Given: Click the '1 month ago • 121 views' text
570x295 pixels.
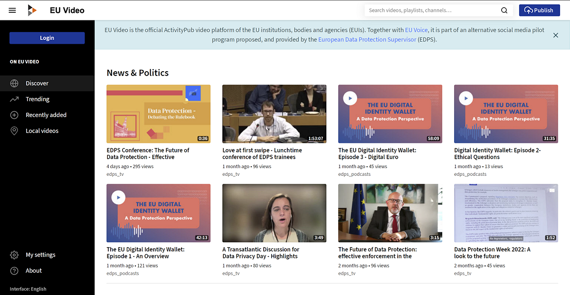Looking at the screenshot, I should [x=132, y=266].
